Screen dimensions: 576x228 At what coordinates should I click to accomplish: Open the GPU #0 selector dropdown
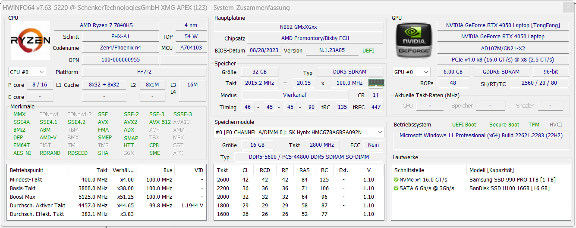point(411,72)
